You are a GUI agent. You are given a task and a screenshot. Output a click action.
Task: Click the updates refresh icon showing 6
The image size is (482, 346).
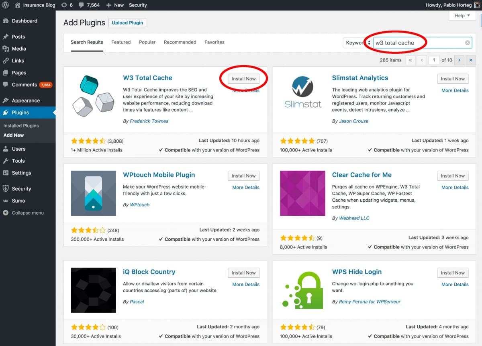pyautogui.click(x=64, y=5)
